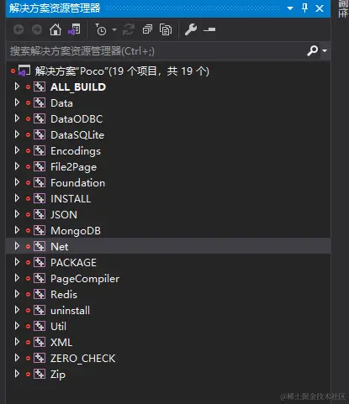Select the Zip project name
Screen dimensions: 349x404
(58, 375)
